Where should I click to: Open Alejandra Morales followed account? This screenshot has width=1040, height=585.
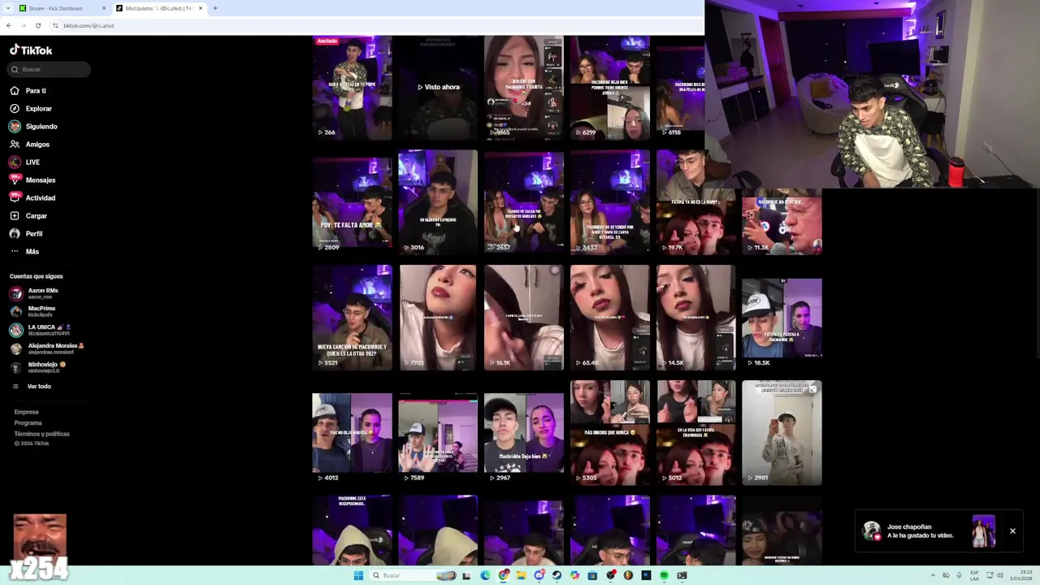[46, 349]
